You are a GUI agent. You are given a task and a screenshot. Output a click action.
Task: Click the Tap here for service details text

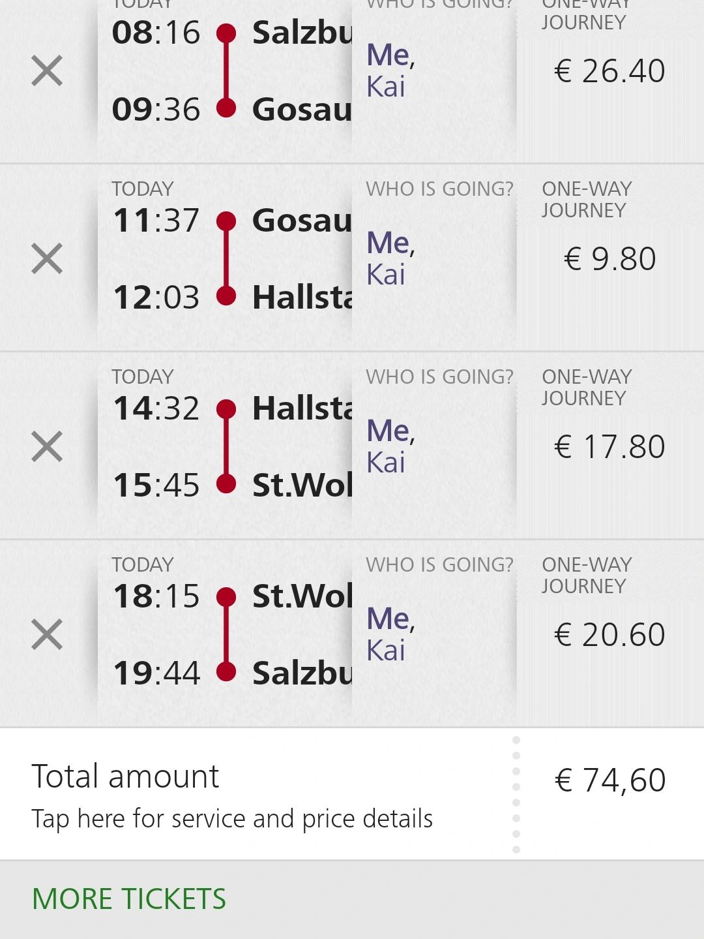(232, 819)
